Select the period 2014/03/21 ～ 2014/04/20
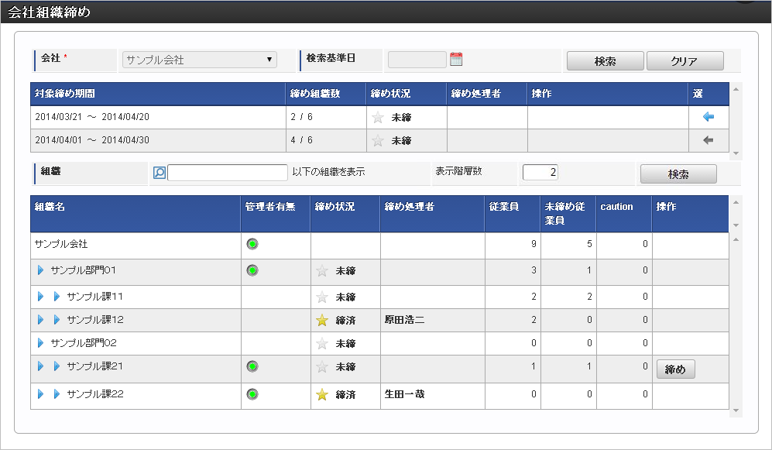772x450 pixels. tap(92, 117)
